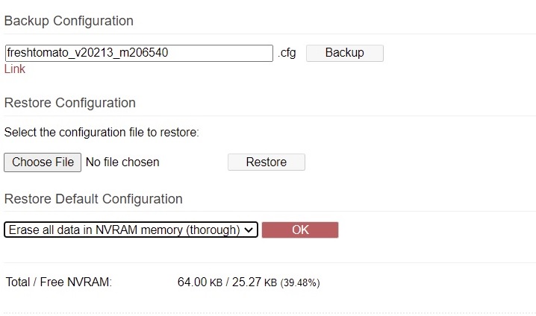Image resolution: width=536 pixels, height=316 pixels.
Task: Click the Restore Configuration heading
Action: (69, 103)
